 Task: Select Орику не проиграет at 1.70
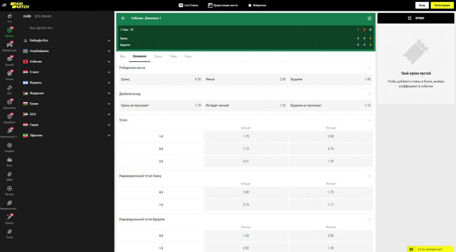point(161,105)
